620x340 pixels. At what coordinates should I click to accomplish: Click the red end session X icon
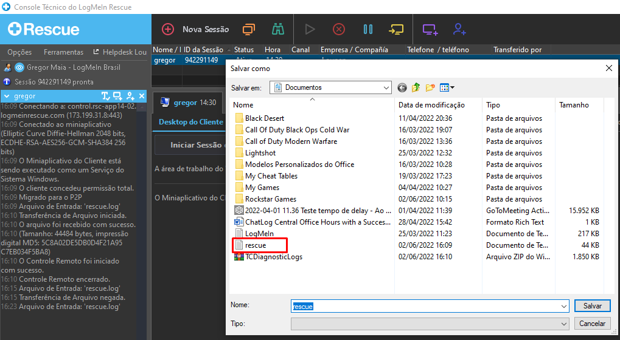[x=339, y=29]
